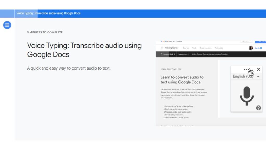Screen dimensions: 266x150
Task: Click the Training Center label
Action: point(172,48)
